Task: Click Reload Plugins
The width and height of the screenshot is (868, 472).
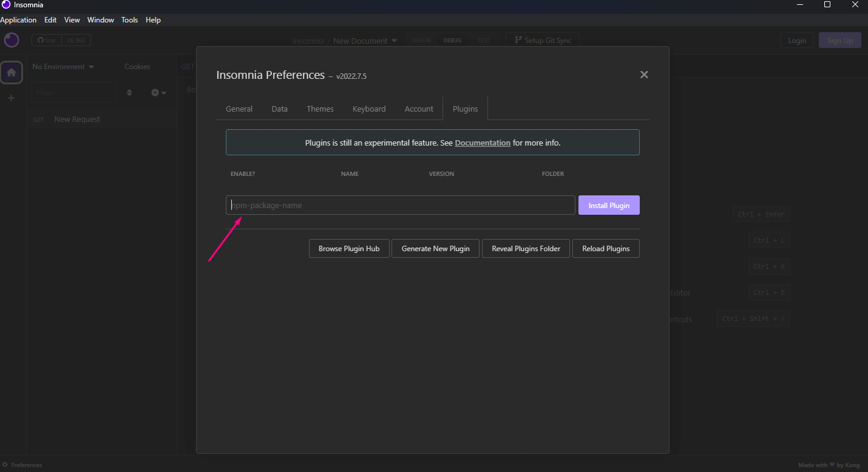Action: (606, 248)
